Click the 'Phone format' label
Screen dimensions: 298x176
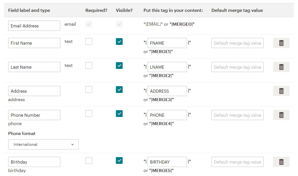pos(22,134)
